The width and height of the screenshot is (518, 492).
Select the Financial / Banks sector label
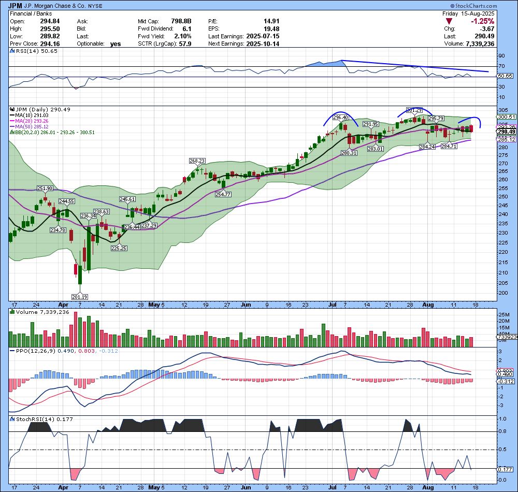click(31, 14)
